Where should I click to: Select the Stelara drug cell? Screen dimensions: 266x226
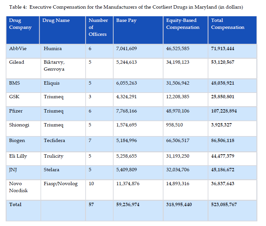(x=51, y=170)
